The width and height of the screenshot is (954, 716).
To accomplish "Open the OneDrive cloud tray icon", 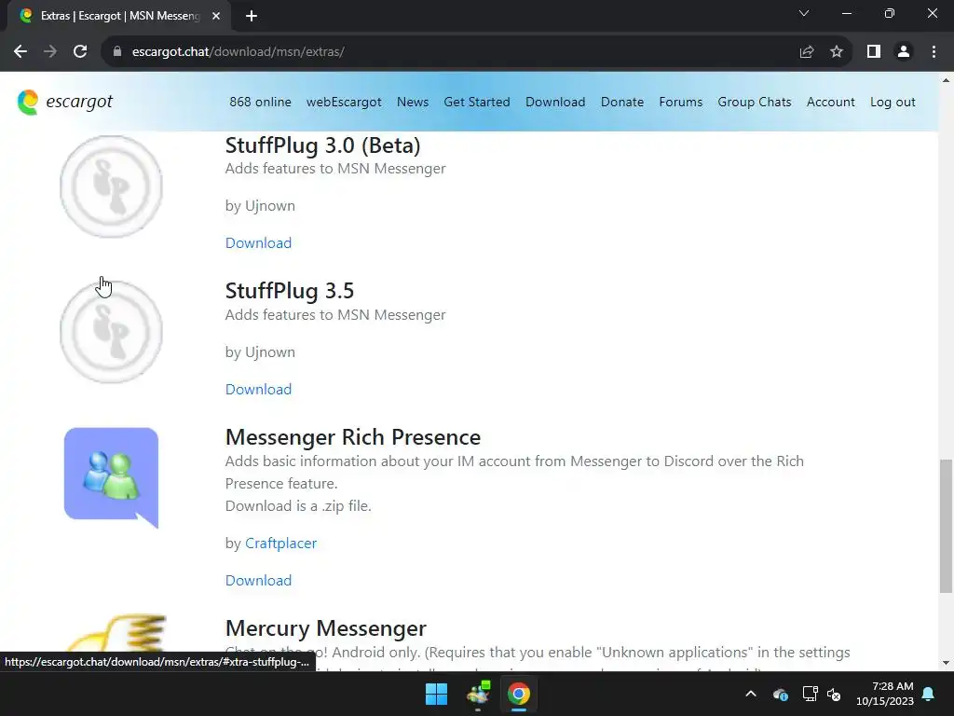I will (781, 694).
